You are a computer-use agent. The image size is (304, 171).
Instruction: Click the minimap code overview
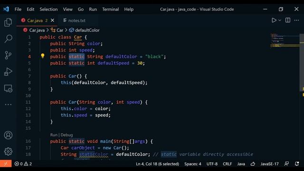285,41
